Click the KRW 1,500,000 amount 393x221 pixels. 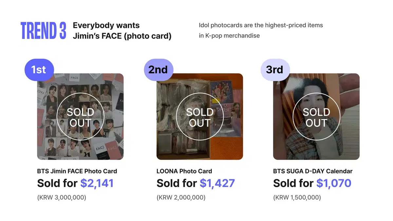click(x=297, y=197)
